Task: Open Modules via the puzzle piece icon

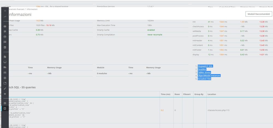Action: pyautogui.click(x=5, y=57)
